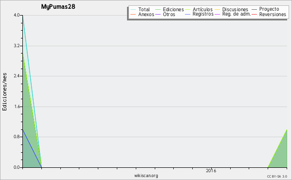Click the 1.6 y-axis value

[17, 107]
